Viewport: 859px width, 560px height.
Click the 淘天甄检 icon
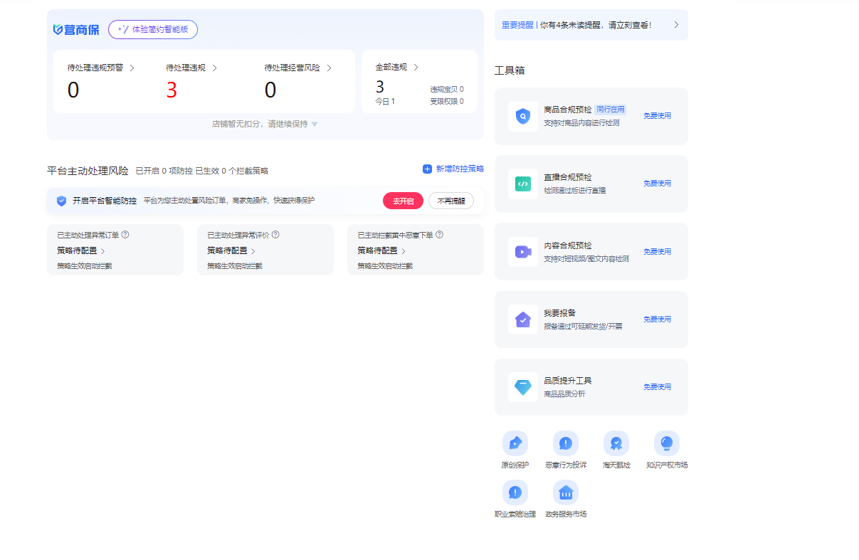616,443
